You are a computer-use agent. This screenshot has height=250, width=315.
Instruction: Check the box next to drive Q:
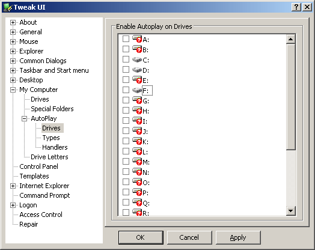click(x=126, y=203)
